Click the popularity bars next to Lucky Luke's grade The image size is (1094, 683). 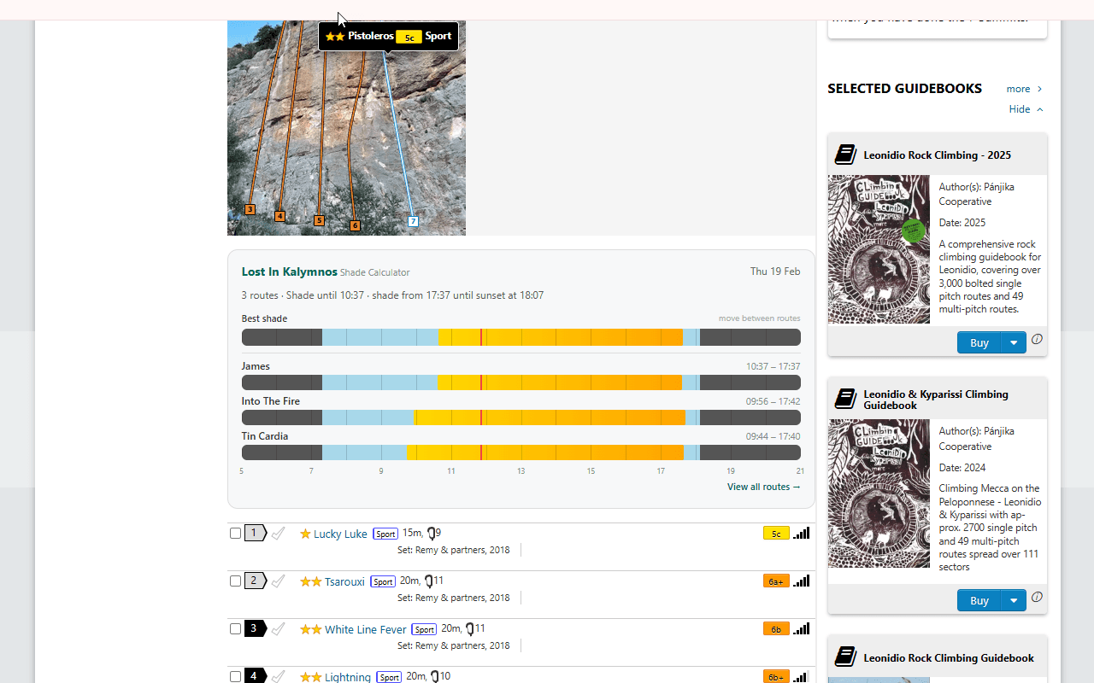tap(801, 533)
